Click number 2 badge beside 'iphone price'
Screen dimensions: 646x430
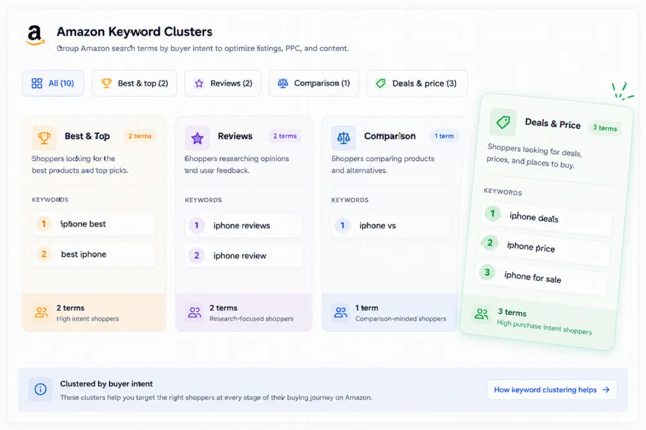pyautogui.click(x=490, y=243)
